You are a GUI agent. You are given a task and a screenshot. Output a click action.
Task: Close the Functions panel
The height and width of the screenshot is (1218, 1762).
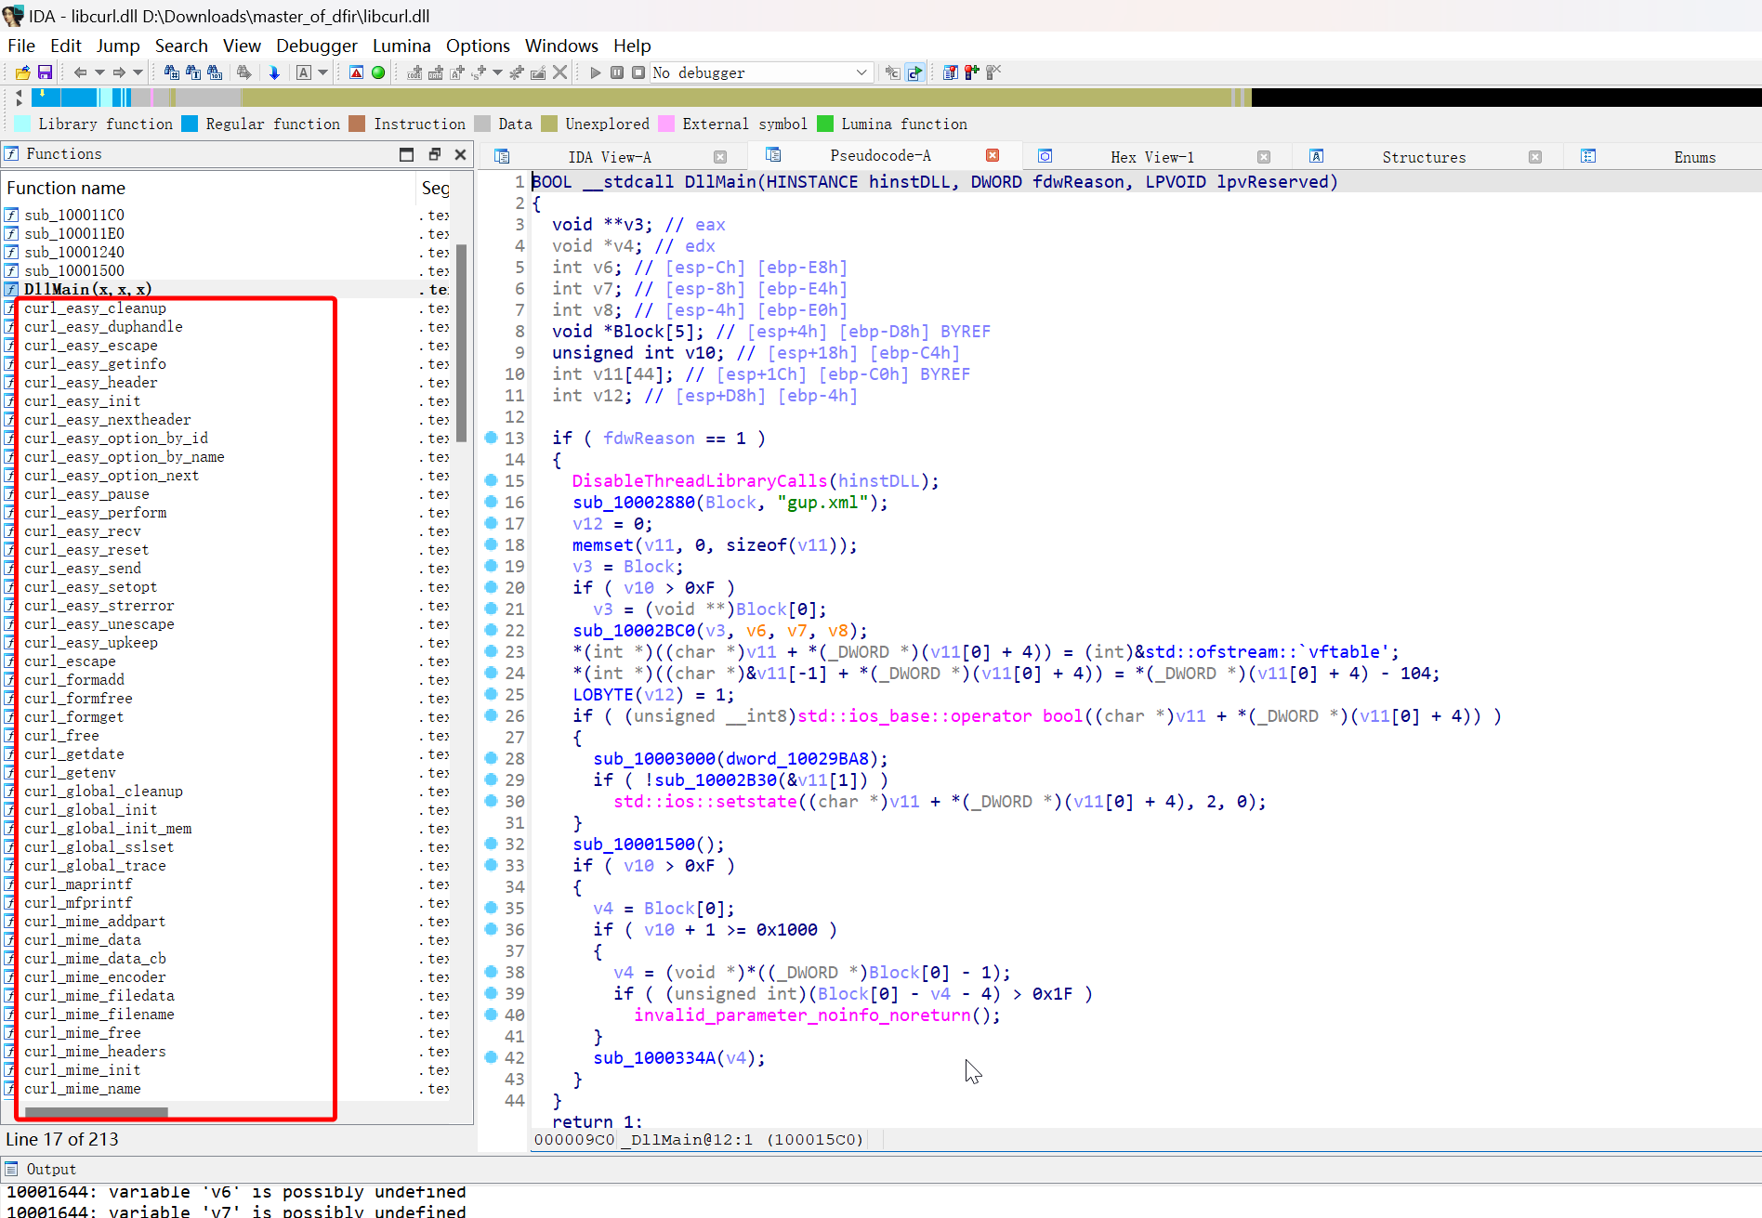point(460,154)
